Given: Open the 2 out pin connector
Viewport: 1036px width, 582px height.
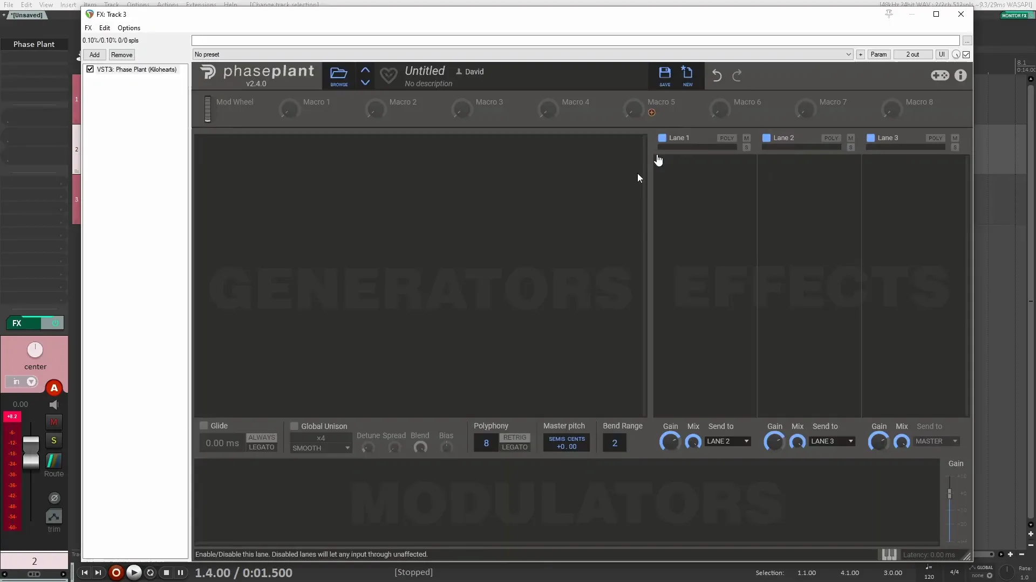Looking at the screenshot, I should (x=912, y=54).
